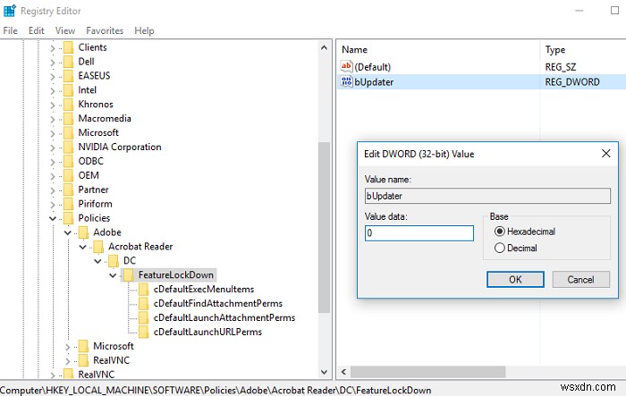Click the DC folder icon
This screenshot has height=396, width=626.
tap(114, 261)
